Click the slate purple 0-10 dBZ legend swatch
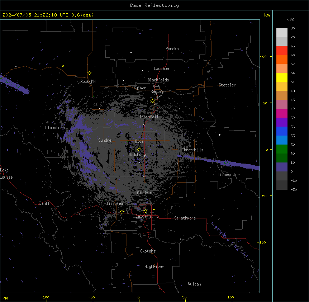 (282, 167)
